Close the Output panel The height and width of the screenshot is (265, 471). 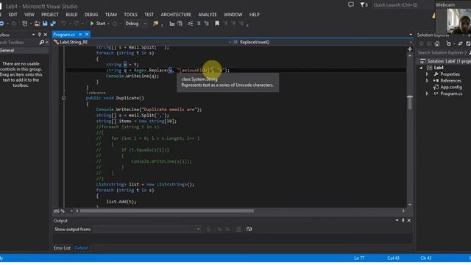(x=409, y=221)
